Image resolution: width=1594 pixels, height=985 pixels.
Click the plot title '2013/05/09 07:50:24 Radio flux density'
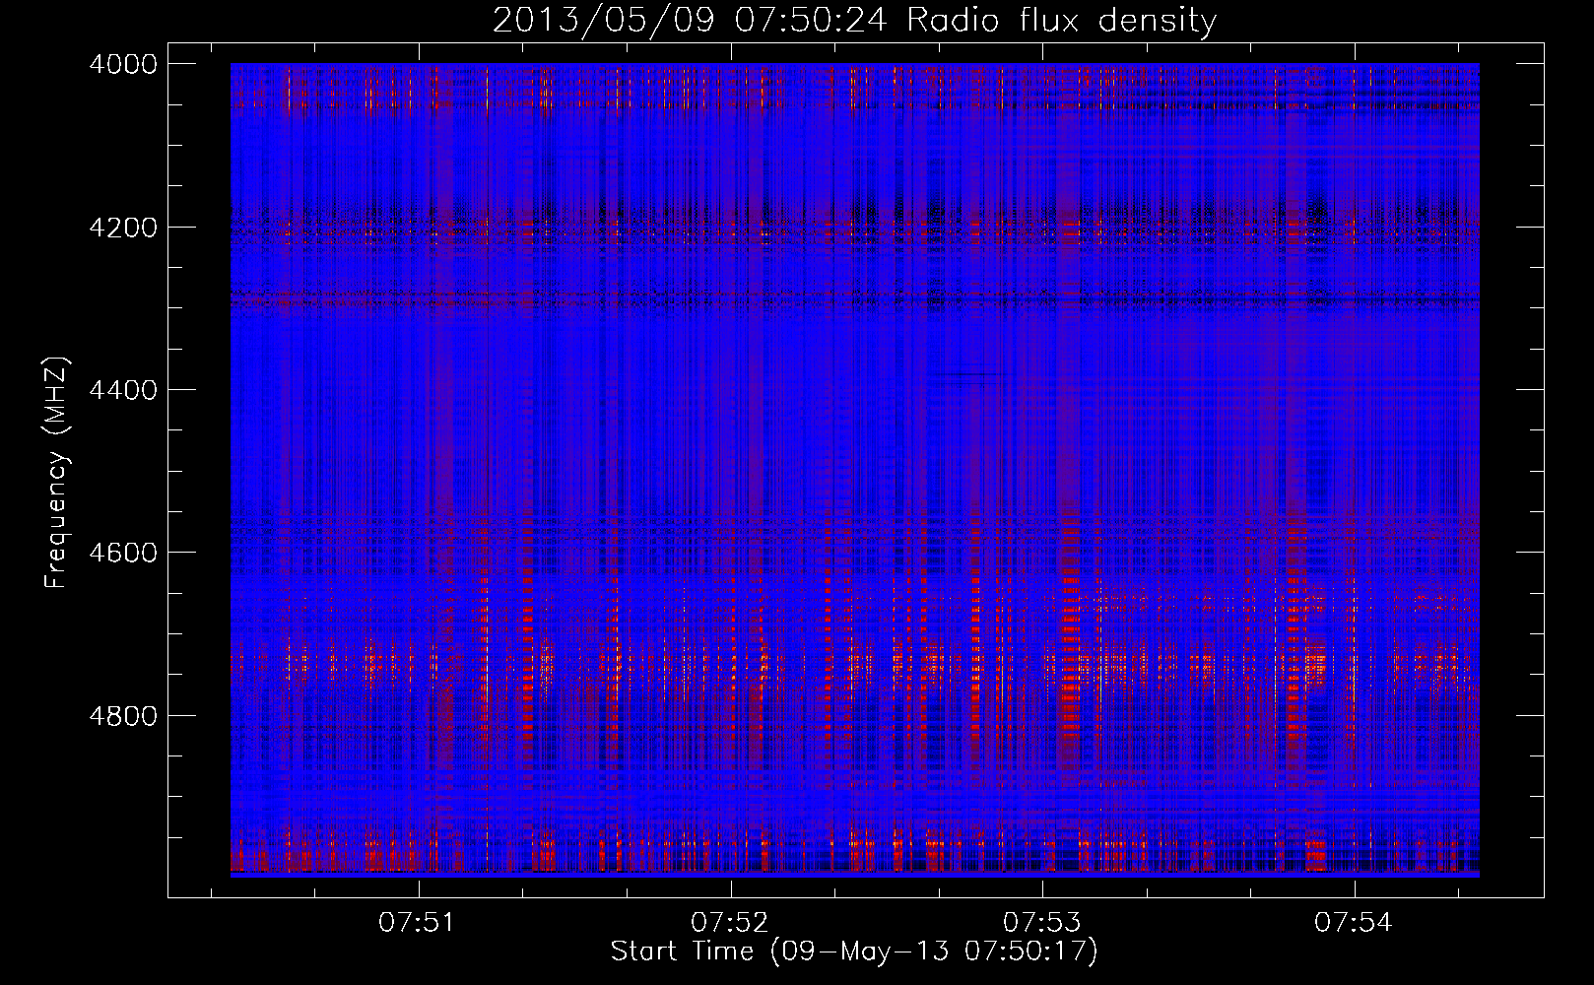854,20
